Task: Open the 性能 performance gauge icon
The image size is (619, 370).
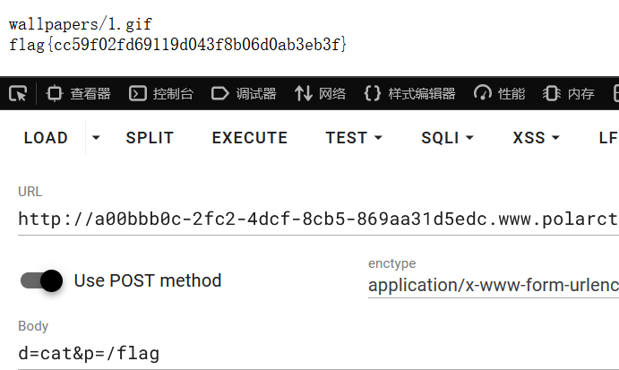Action: point(483,93)
